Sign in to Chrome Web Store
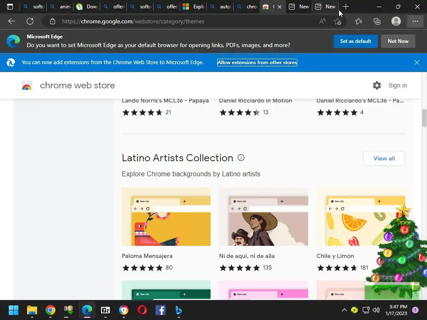427x320 pixels. click(x=397, y=85)
